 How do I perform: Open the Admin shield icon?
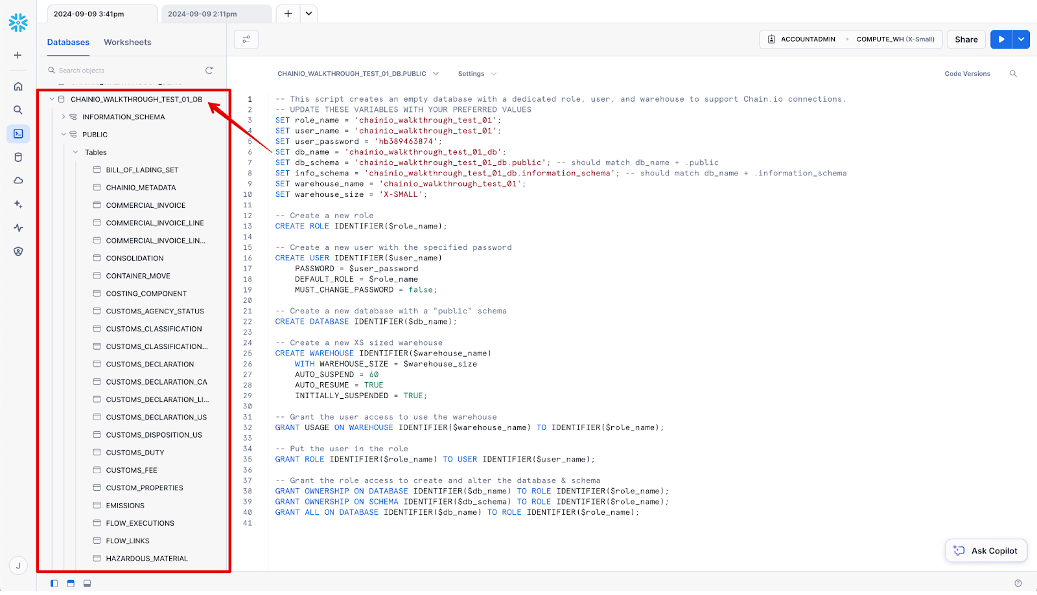pos(18,251)
